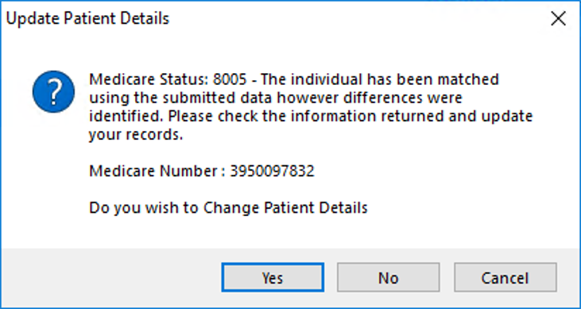The height and width of the screenshot is (309, 581).
Task: Click the words your records
Action: click(136, 135)
